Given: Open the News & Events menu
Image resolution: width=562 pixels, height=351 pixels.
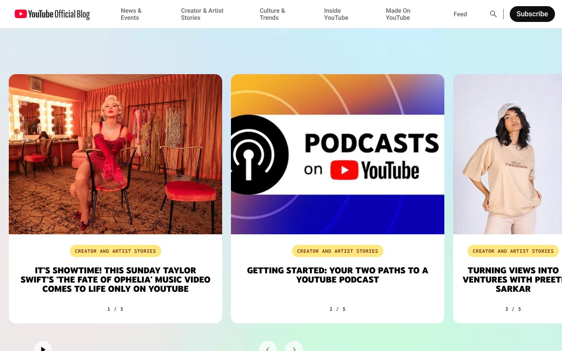Looking at the screenshot, I should (x=131, y=14).
